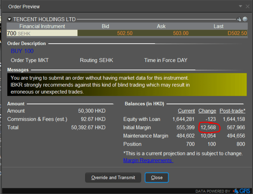Select the bid price 502.50
The height and width of the screenshot is (194, 253).
point(125,33)
